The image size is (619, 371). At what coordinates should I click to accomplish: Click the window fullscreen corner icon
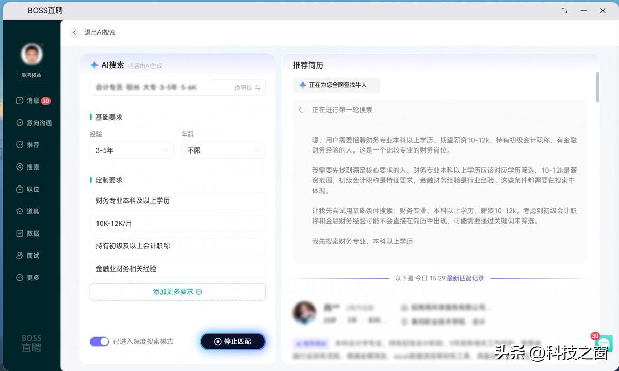click(564, 10)
